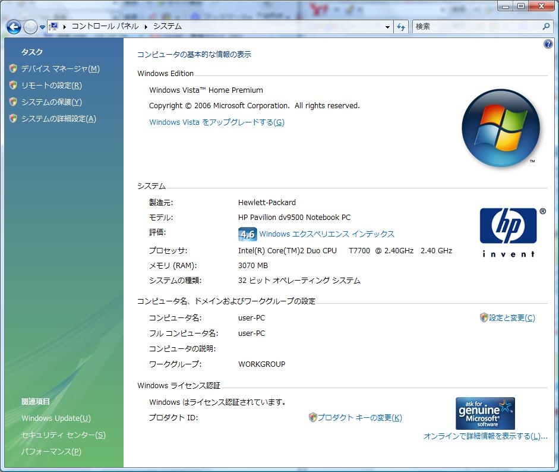Screen dimensions: 559x472
Task: Click the 4.6 experience score badge
Action: (x=247, y=234)
